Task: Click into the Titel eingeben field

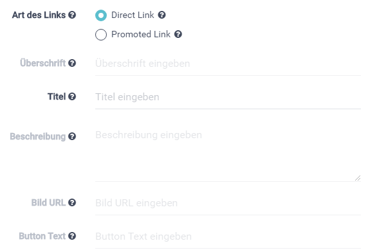Action: coord(228,97)
